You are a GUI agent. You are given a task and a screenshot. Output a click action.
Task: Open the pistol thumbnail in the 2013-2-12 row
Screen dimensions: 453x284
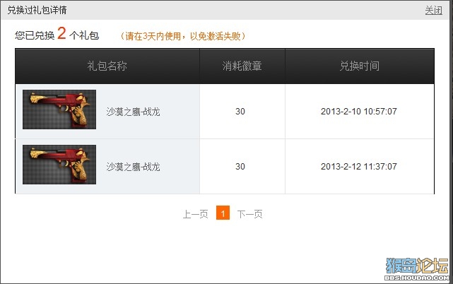pos(59,165)
